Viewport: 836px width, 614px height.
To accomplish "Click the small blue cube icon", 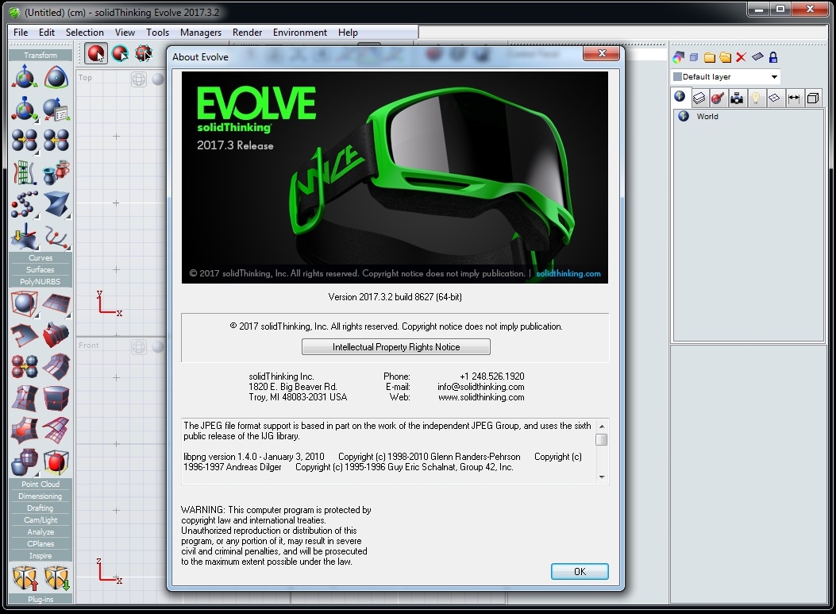I will point(694,57).
